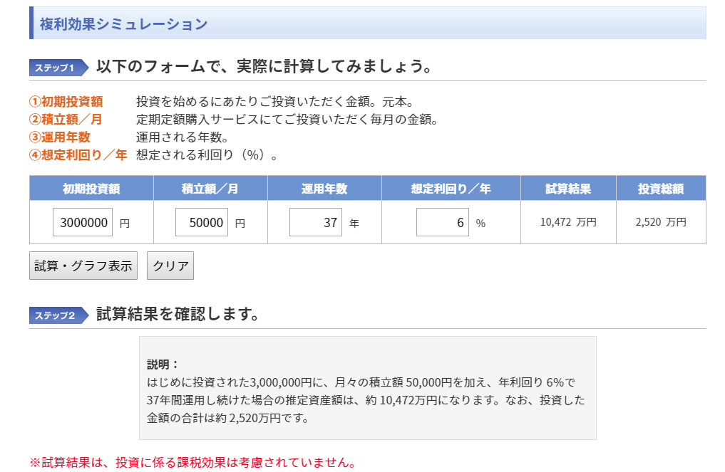Click the ステップ2 badge

point(58,315)
